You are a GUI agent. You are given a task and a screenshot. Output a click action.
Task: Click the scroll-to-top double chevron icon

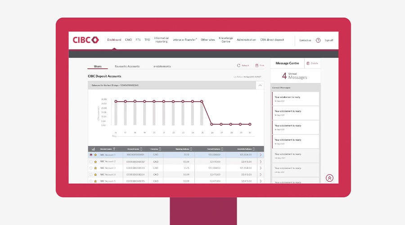(x=329, y=178)
